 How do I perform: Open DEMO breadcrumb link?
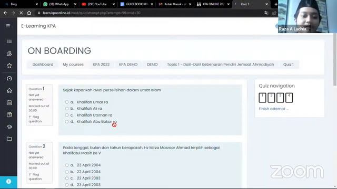click(x=152, y=65)
